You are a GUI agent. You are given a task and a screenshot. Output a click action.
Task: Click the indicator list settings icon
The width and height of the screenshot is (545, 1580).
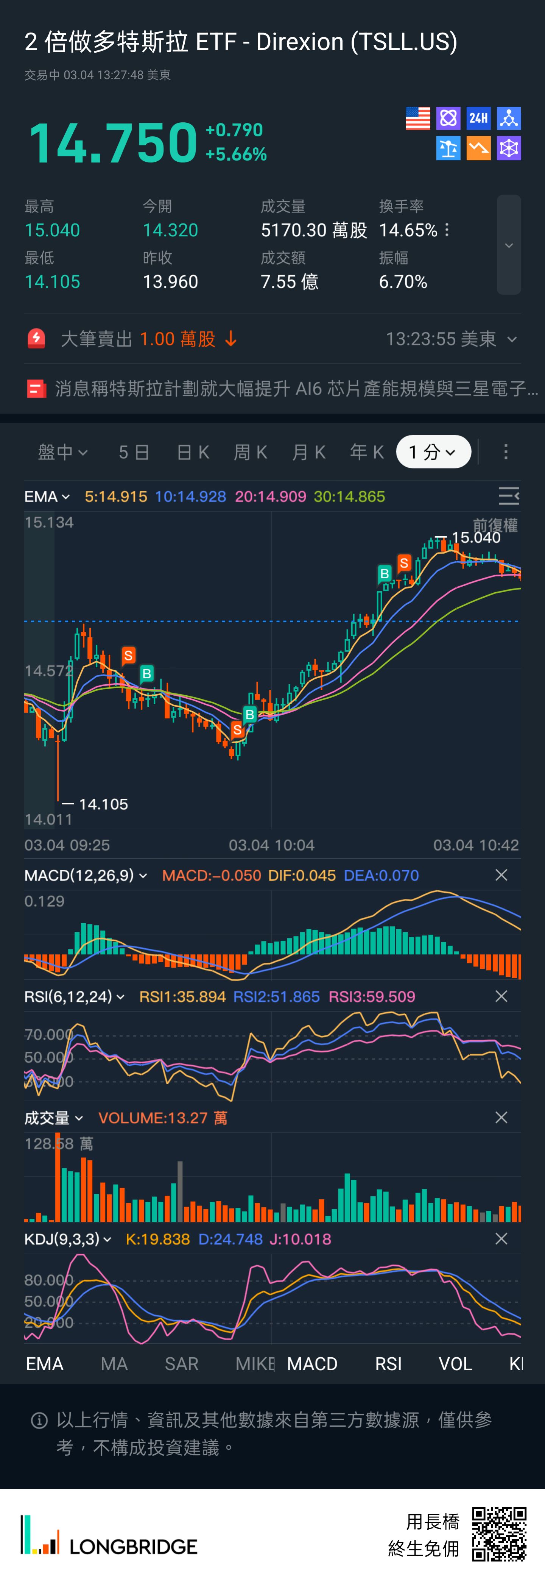508,496
